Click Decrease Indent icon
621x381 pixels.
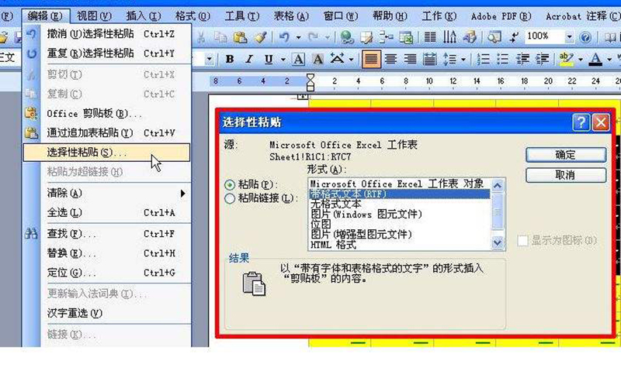pyautogui.click(x=522, y=60)
